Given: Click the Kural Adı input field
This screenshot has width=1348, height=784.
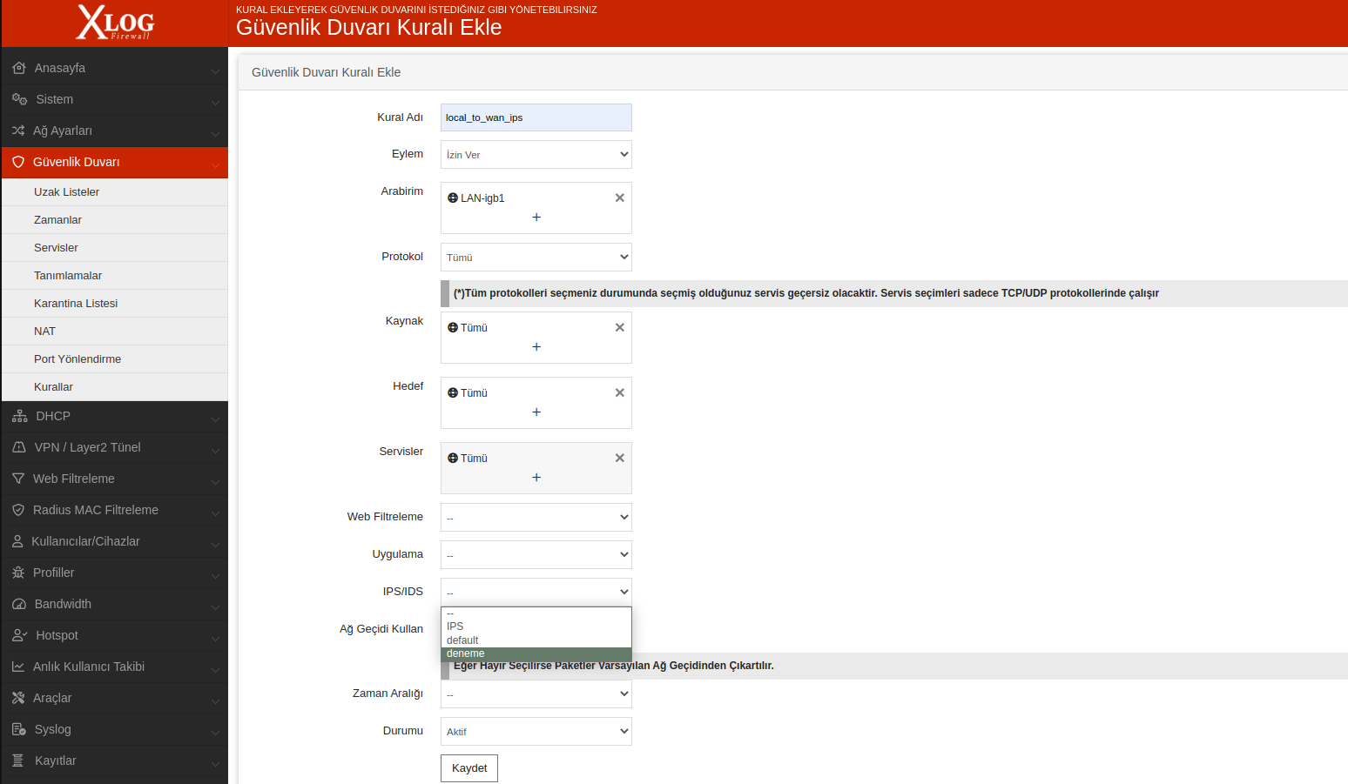Looking at the screenshot, I should point(536,117).
